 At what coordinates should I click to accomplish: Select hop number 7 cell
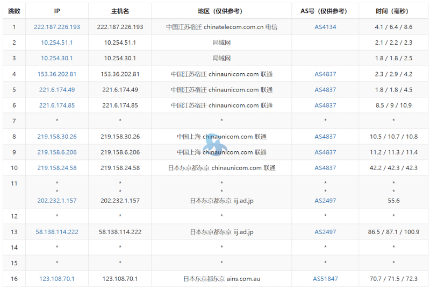point(14,121)
